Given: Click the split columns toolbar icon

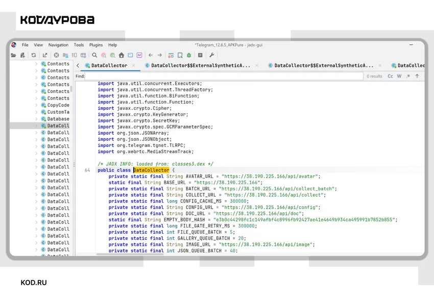Looking at the screenshot, I should click(x=75, y=55).
